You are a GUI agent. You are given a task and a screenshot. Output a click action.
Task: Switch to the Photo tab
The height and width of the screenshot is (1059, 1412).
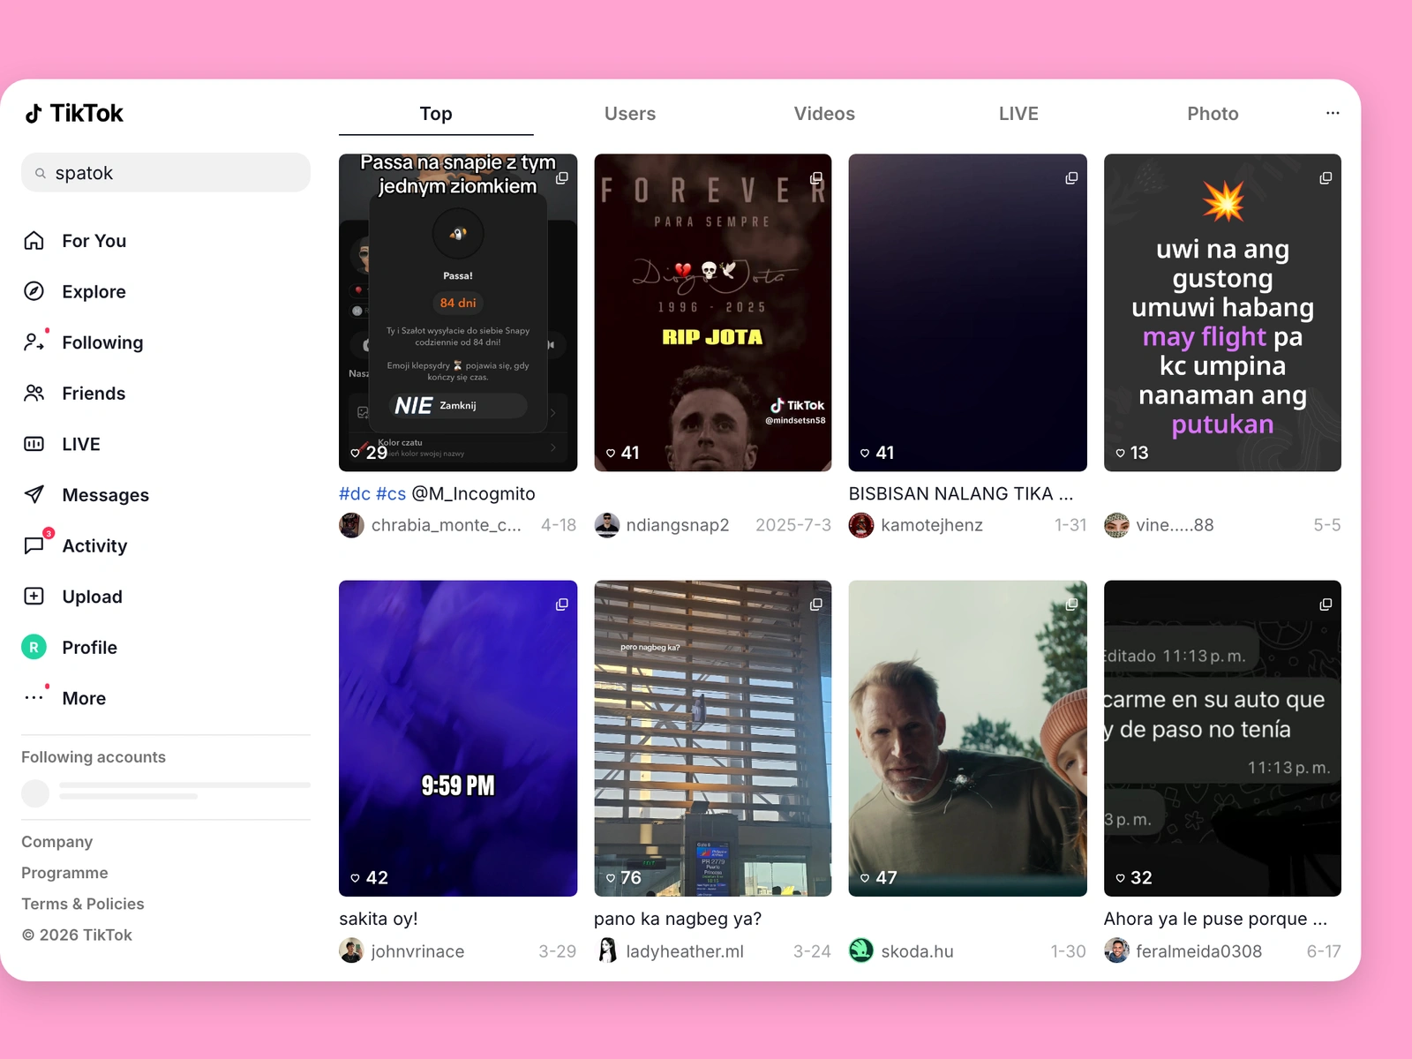click(x=1213, y=114)
